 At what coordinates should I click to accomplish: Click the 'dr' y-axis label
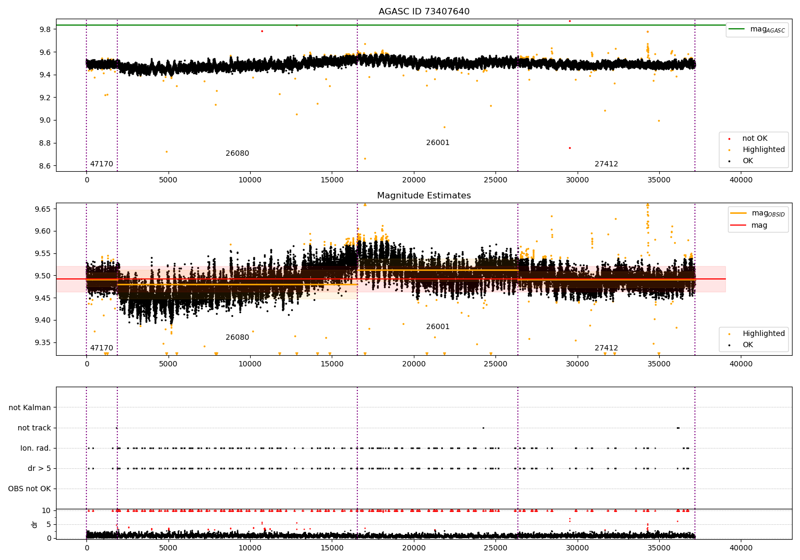point(35,524)
